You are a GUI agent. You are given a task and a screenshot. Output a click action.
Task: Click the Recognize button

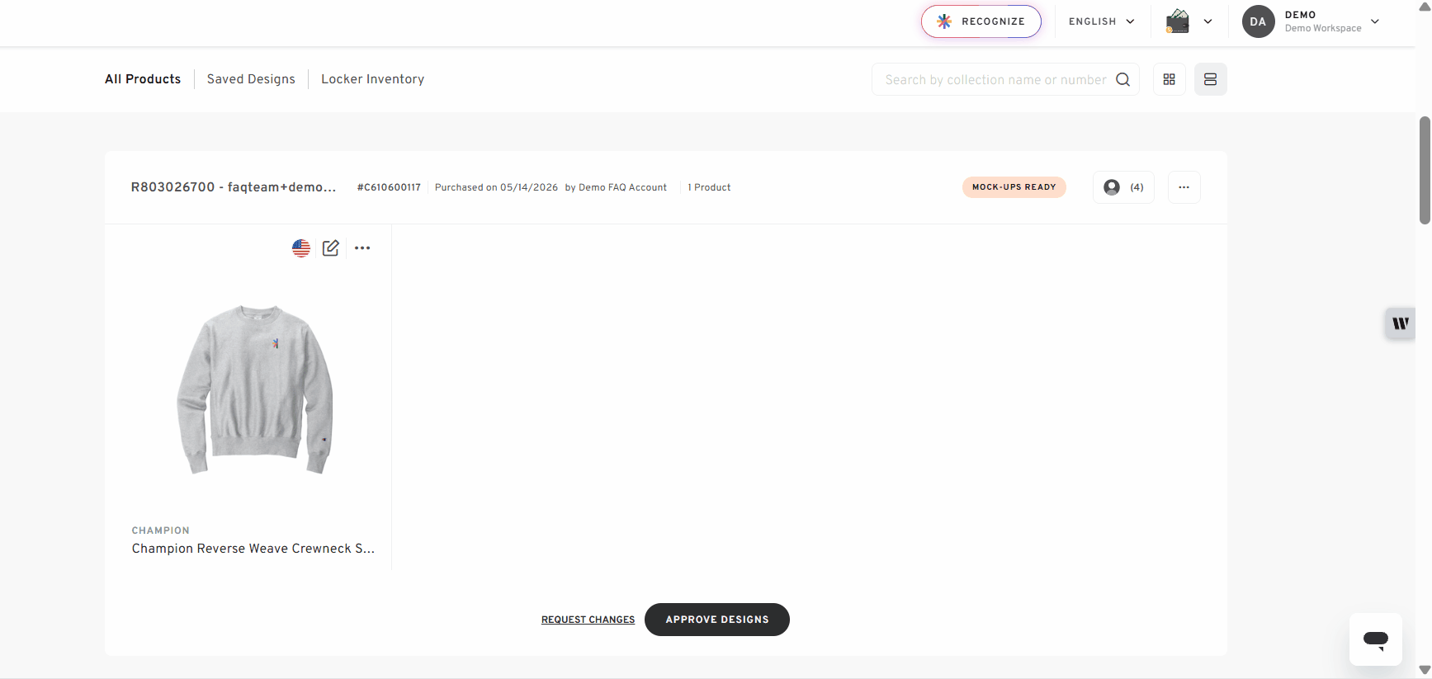pos(981,21)
